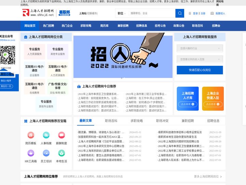
Task: Open 政策公告 navigation item
Action: [179, 26]
